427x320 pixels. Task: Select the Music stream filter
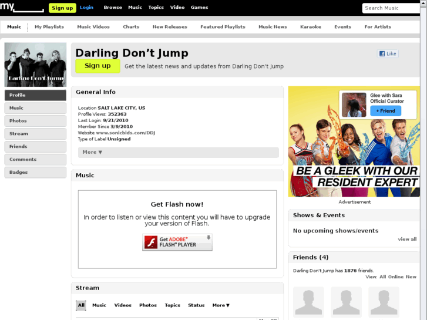[x=99, y=305]
